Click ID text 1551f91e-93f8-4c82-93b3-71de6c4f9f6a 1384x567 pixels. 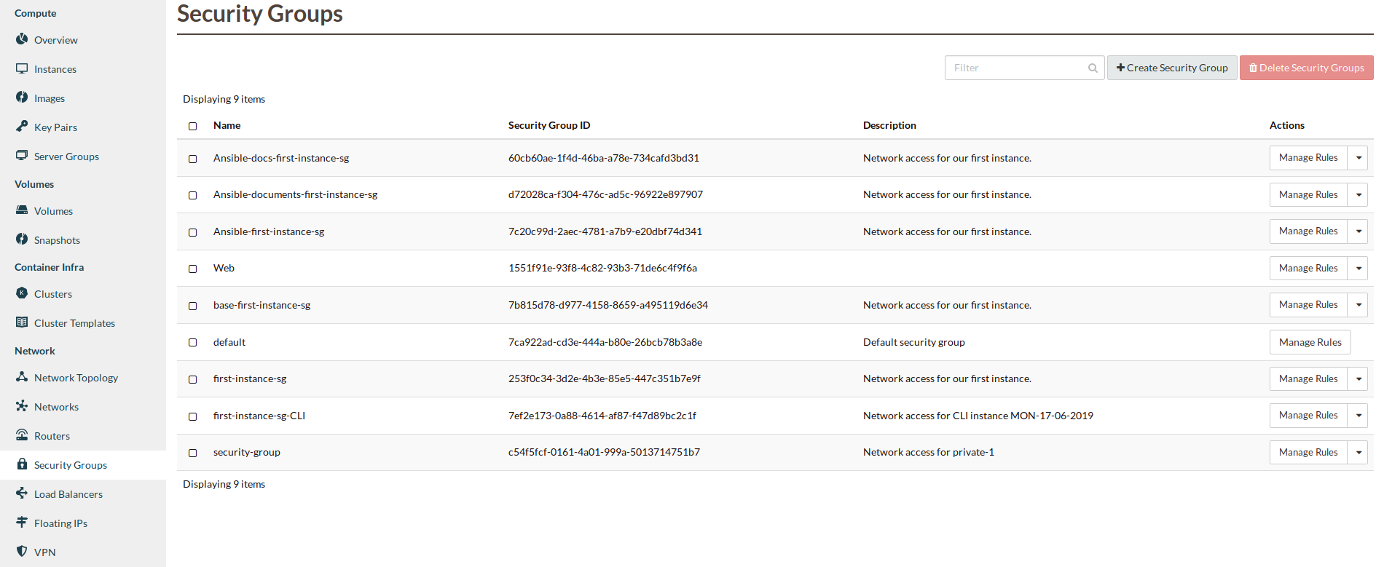[x=602, y=268]
